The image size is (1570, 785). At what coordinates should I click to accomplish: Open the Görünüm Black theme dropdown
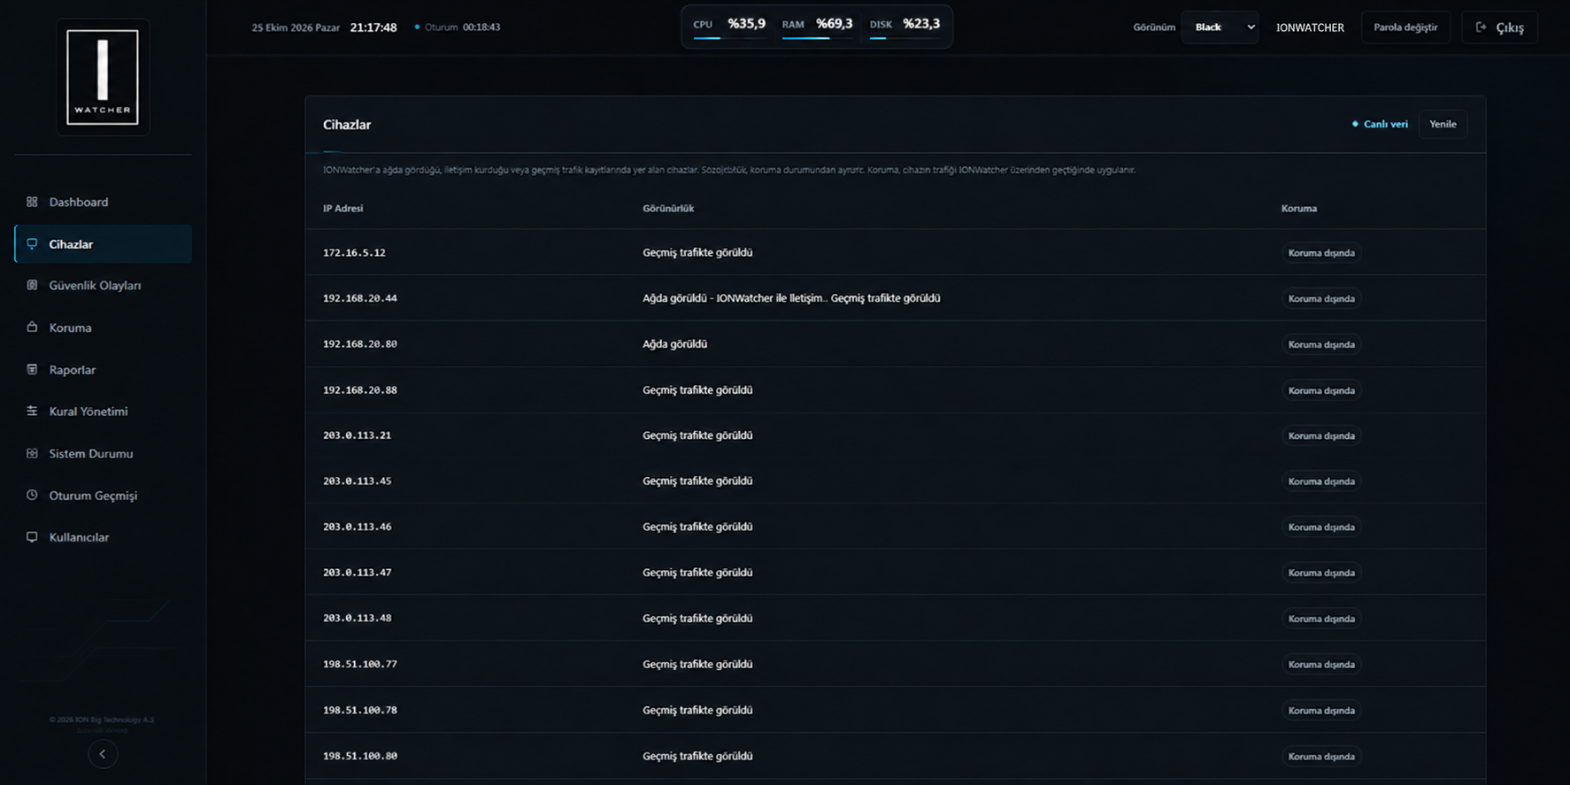pyautogui.click(x=1220, y=27)
